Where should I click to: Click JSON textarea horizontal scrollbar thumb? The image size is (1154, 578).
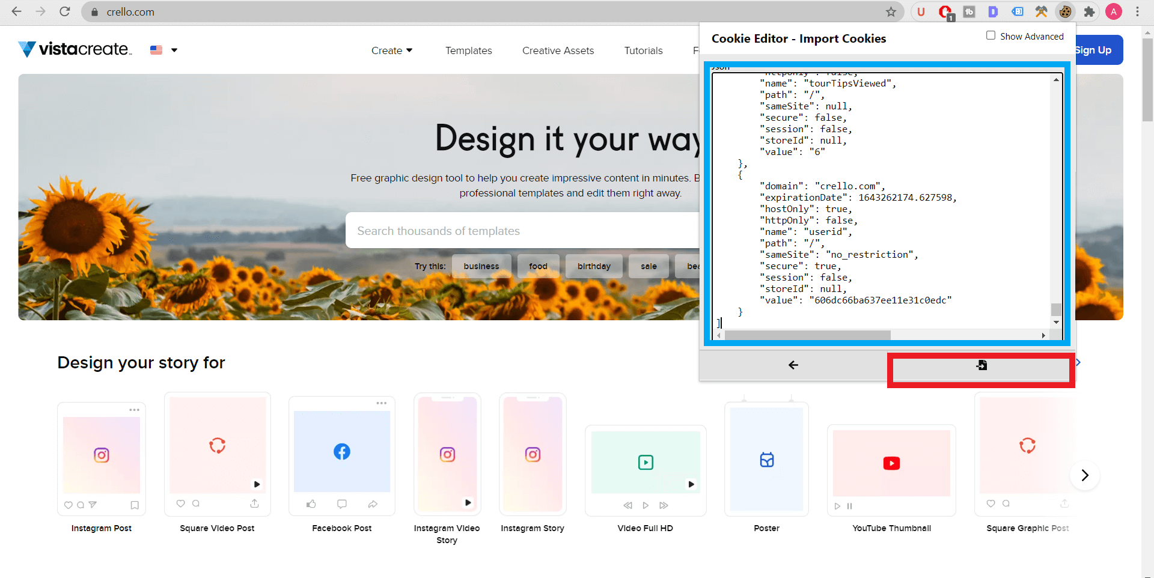pyautogui.click(x=808, y=335)
